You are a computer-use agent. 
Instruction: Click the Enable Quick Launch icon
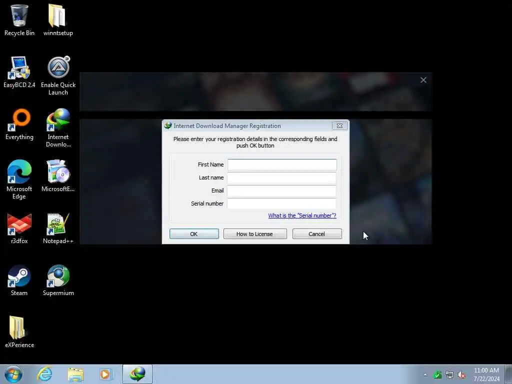point(58,75)
